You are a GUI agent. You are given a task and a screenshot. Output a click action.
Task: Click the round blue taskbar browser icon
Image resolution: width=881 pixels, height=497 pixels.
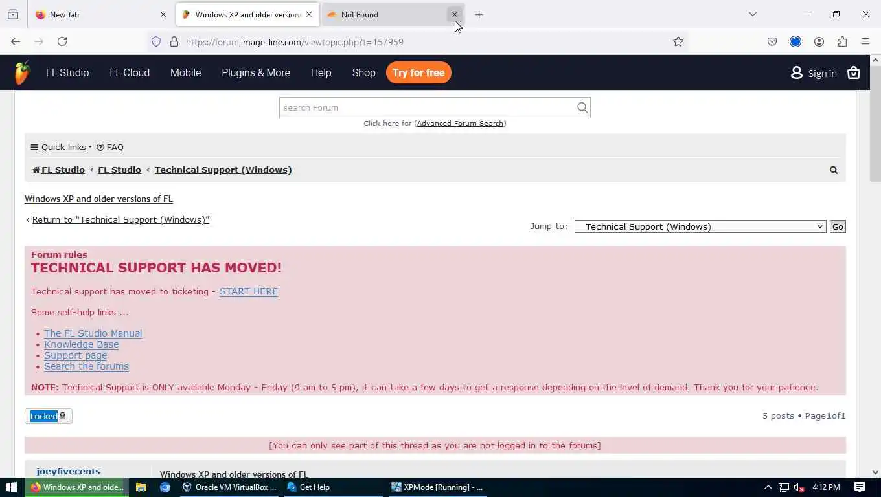point(165,487)
